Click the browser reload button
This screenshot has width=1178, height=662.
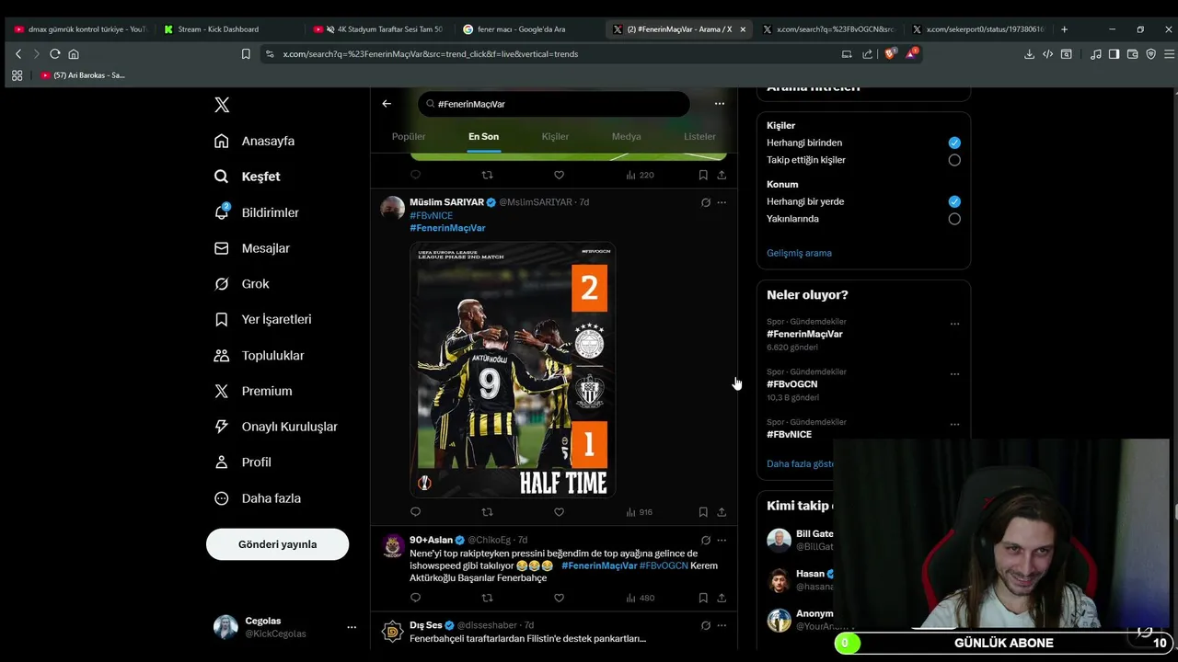point(55,54)
